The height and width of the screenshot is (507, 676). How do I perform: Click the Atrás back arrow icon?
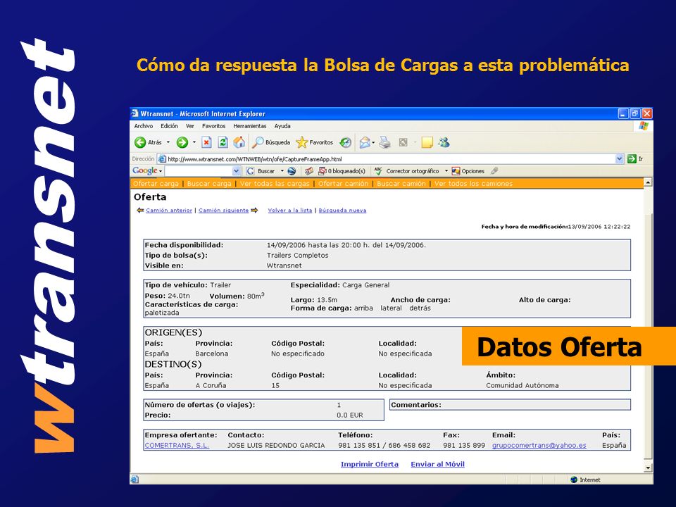click(140, 142)
